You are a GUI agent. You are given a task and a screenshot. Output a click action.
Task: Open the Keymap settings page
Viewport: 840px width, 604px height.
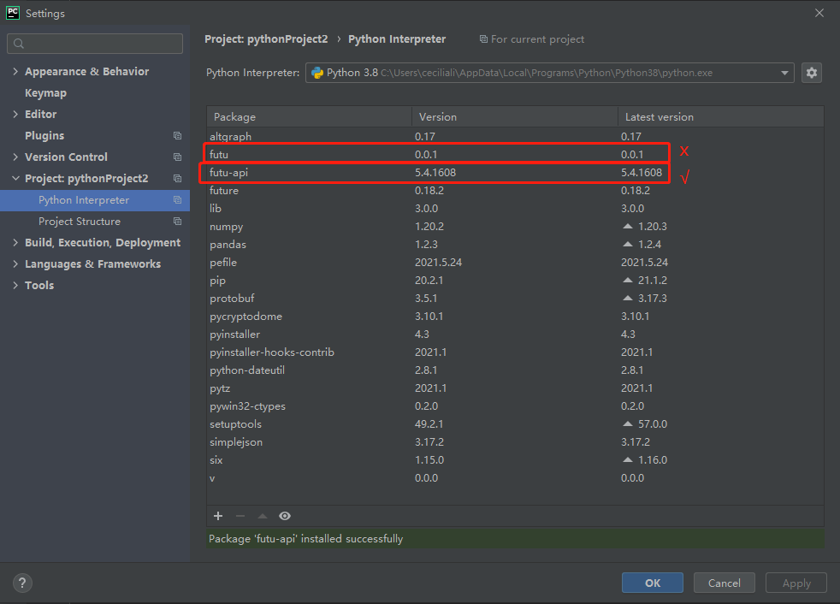(45, 93)
